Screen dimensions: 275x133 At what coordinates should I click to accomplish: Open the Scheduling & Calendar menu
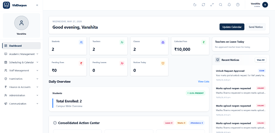[21, 62]
